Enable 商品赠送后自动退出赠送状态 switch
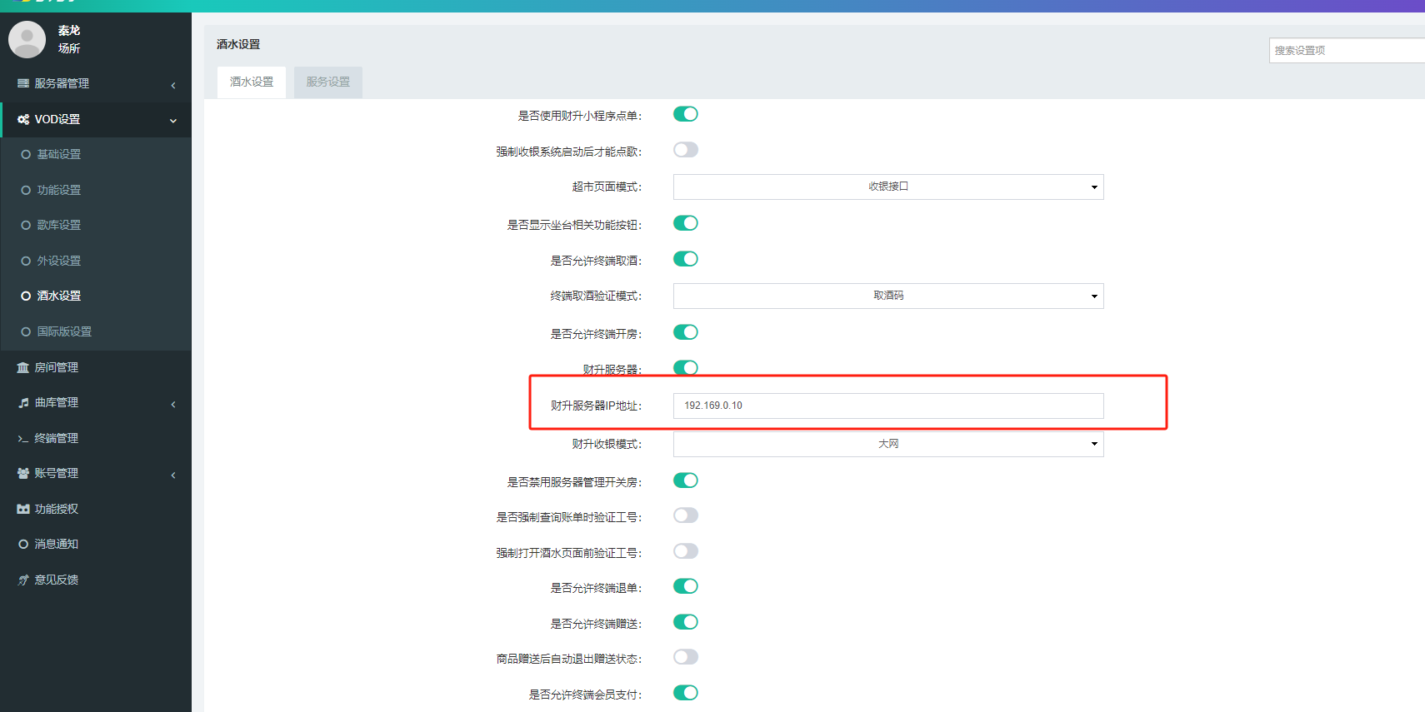The image size is (1425, 712). tap(686, 657)
